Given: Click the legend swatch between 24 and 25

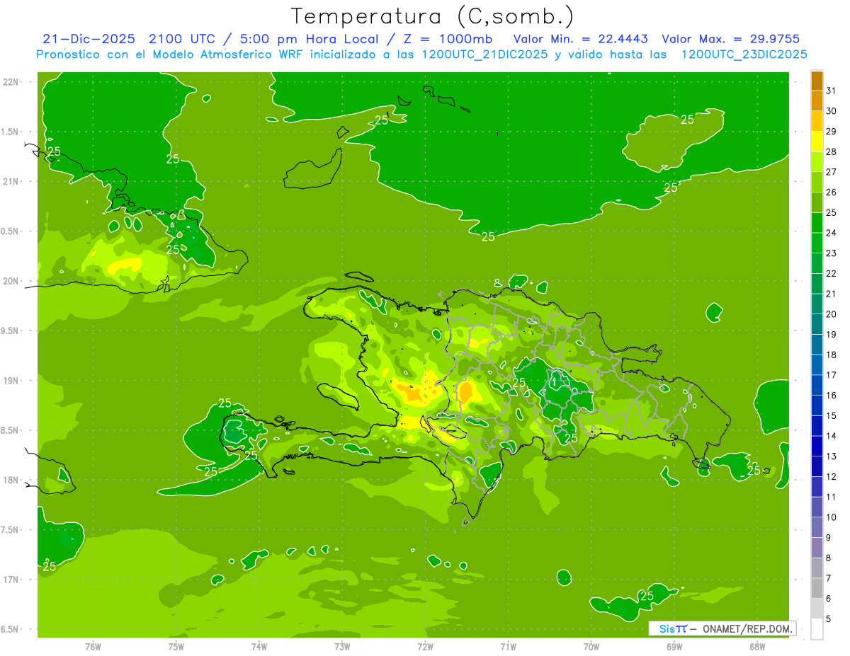Looking at the screenshot, I should pos(817,223).
